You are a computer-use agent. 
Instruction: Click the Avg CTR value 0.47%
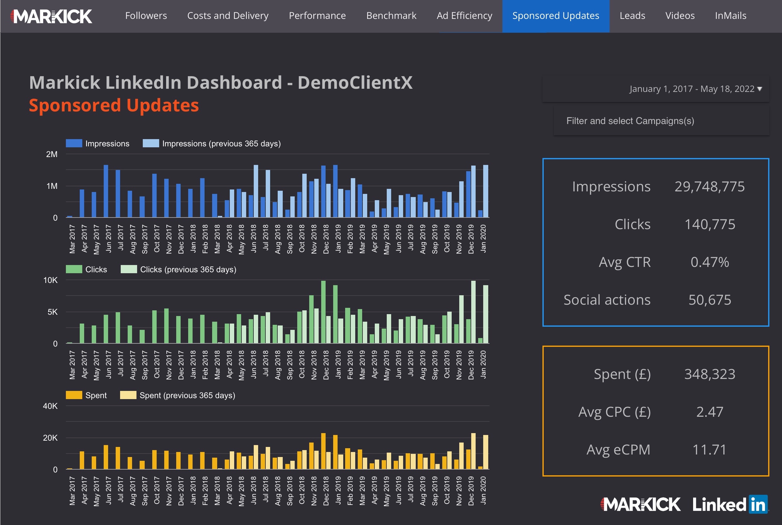point(709,262)
